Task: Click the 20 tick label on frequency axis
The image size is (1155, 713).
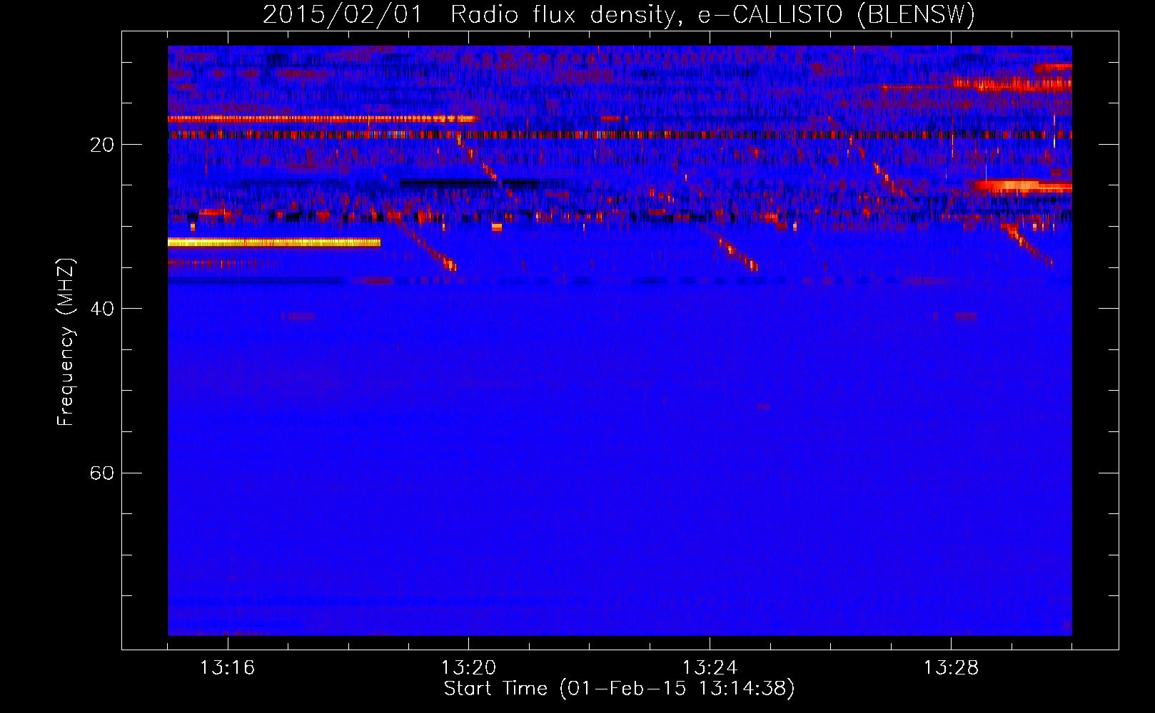Action: point(102,145)
